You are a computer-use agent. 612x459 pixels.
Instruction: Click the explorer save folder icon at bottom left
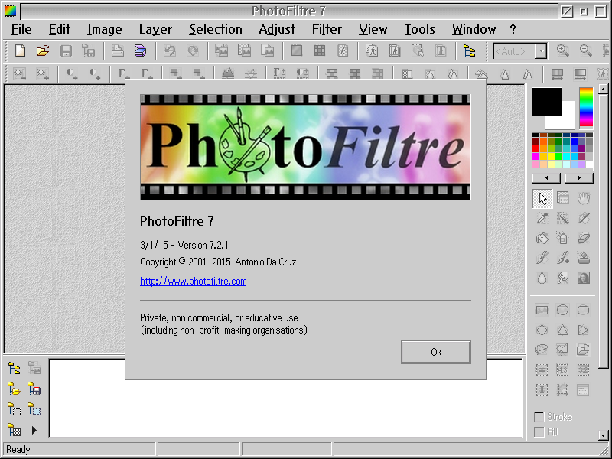pyautogui.click(x=34, y=389)
